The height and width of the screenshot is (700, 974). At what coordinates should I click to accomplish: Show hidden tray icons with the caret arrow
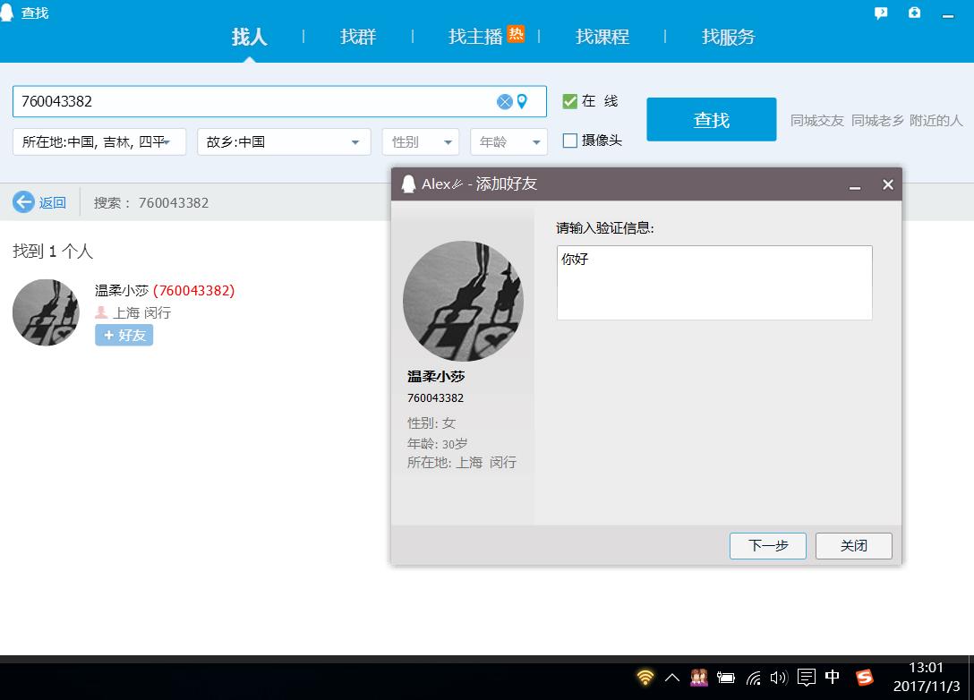tap(672, 678)
